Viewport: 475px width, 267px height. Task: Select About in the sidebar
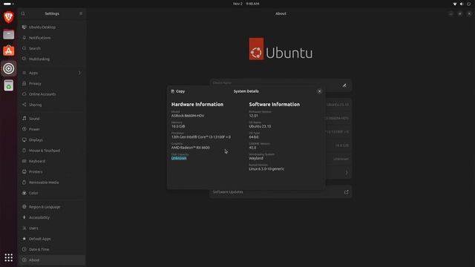pos(52,260)
